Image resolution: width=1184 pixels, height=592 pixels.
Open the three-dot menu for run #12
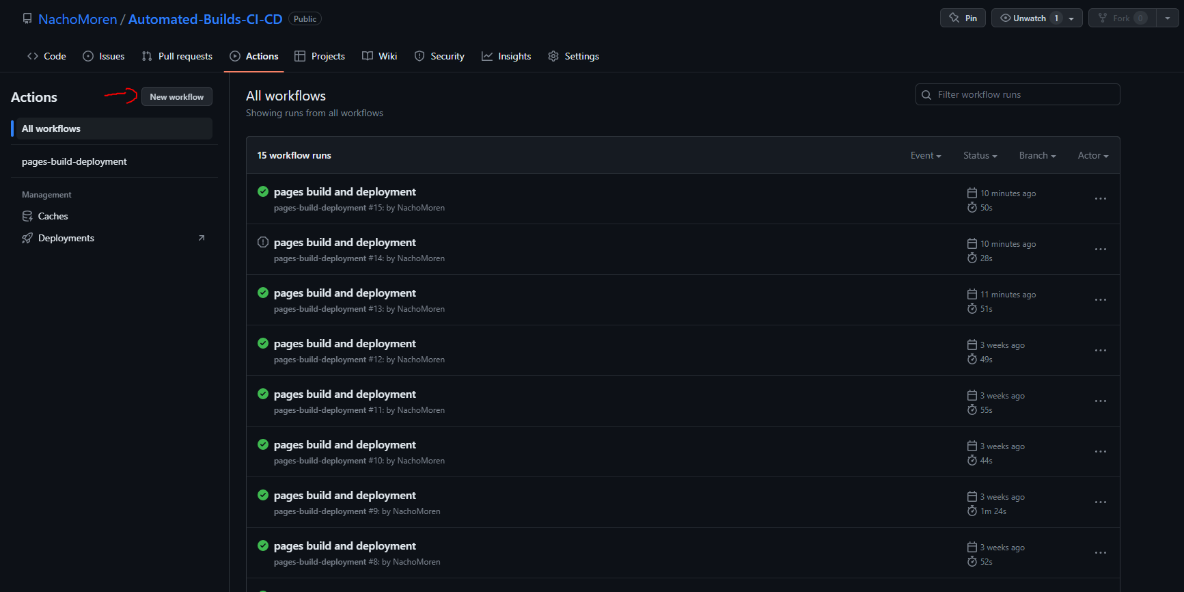[x=1101, y=351]
